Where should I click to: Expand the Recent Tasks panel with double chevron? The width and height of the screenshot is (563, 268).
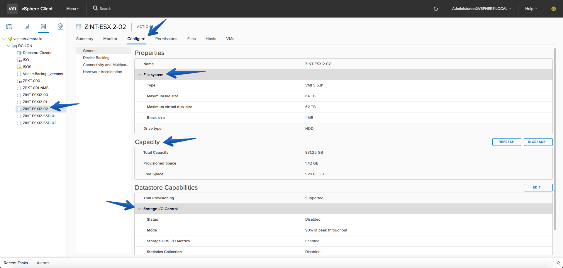[558, 263]
